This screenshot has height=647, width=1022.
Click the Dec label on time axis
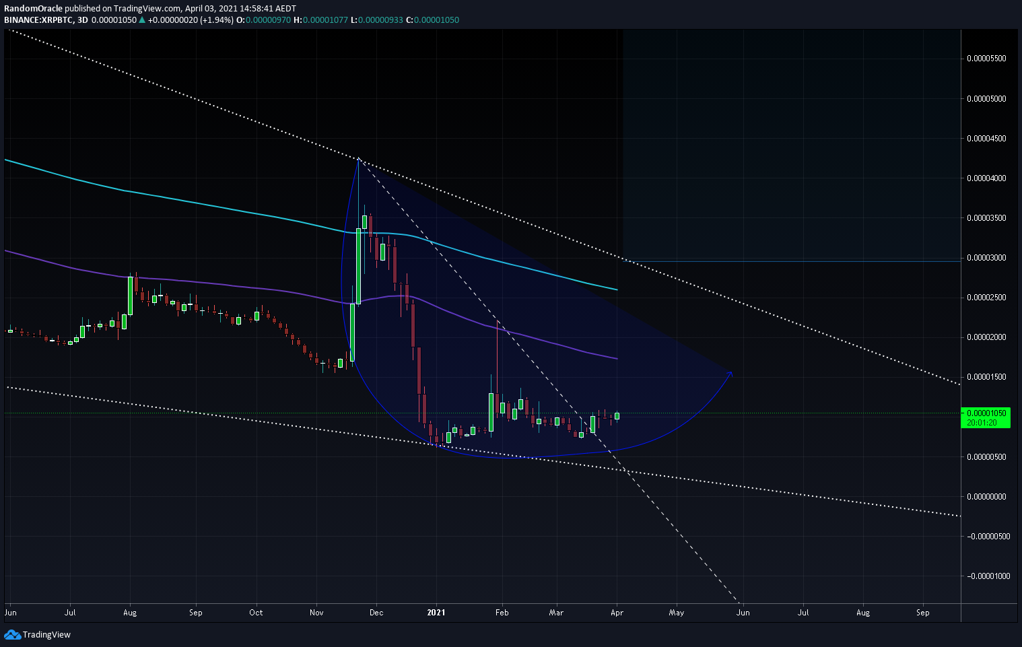376,613
